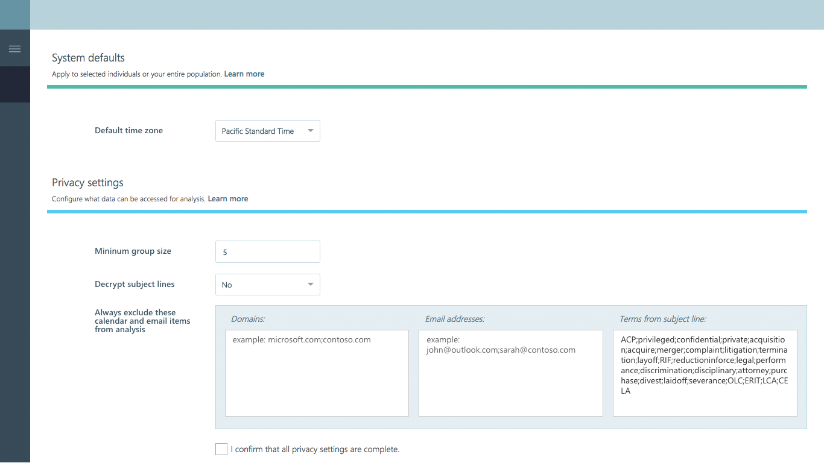This screenshot has width=824, height=463.
Task: Click inside the Domains text area
Action: coord(316,373)
